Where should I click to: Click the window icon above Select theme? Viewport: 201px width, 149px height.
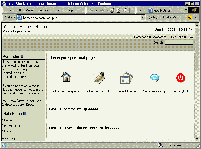(127, 78)
